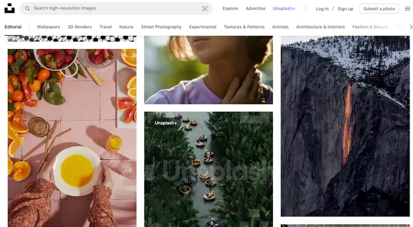Select the Animals category

click(280, 27)
